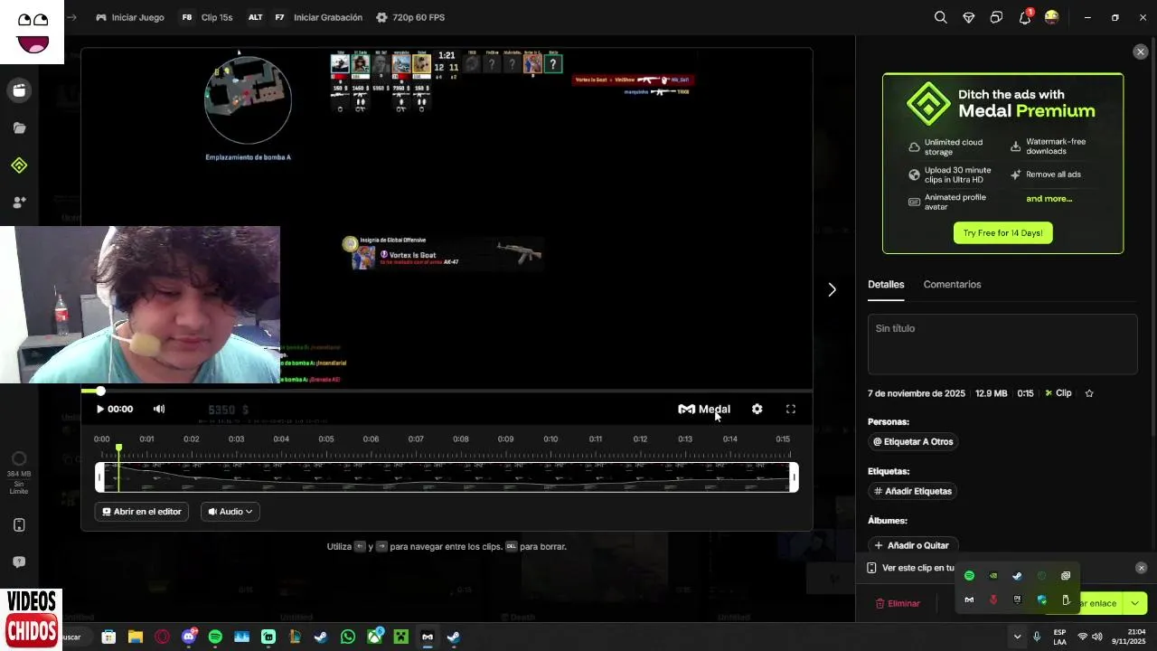Viewport: 1157px width, 651px height.
Task: Click Añadir o Quitar albums button
Action: click(912, 545)
